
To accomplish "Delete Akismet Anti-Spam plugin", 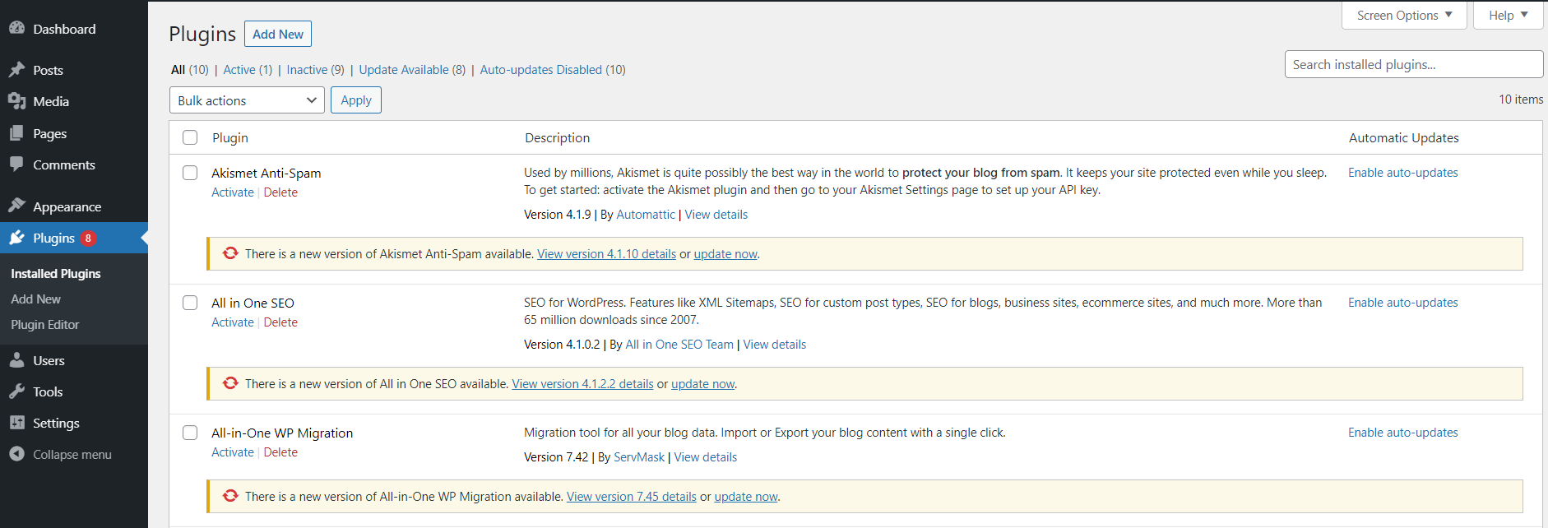I will pyautogui.click(x=280, y=192).
